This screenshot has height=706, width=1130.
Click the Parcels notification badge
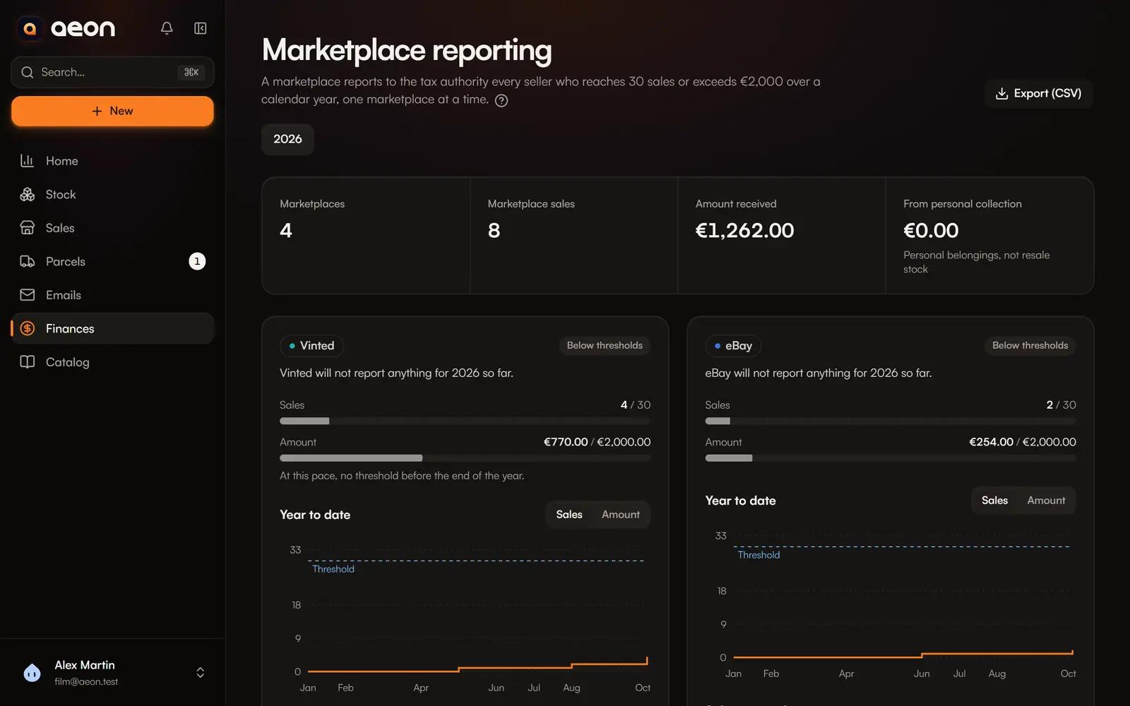[197, 261]
